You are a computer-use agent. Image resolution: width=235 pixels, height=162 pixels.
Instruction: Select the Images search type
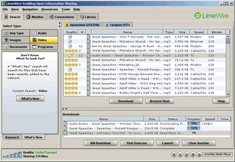[16, 40]
